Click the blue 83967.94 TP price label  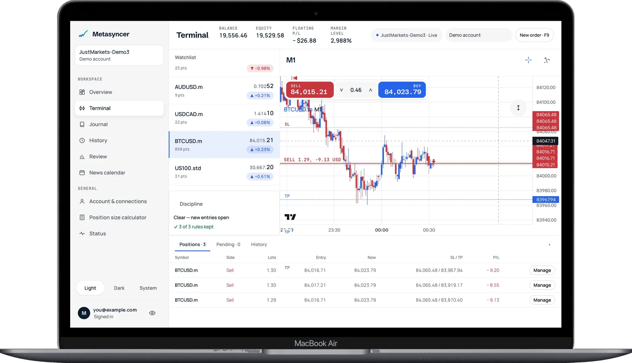pos(546,200)
